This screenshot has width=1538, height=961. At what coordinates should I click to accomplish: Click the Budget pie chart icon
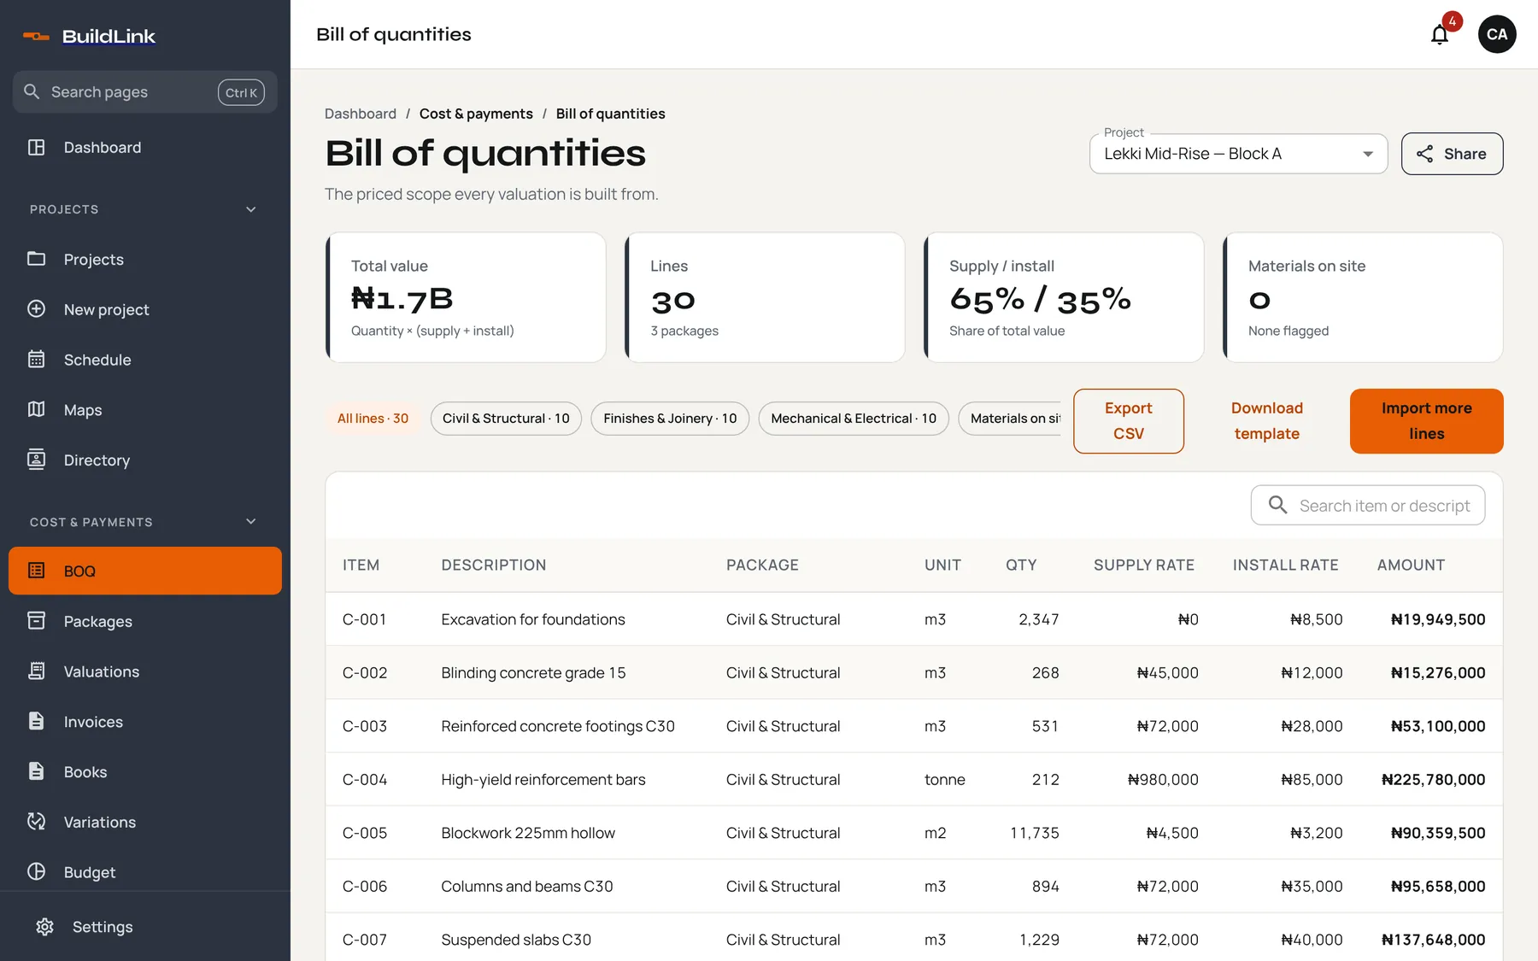pyautogui.click(x=36, y=872)
